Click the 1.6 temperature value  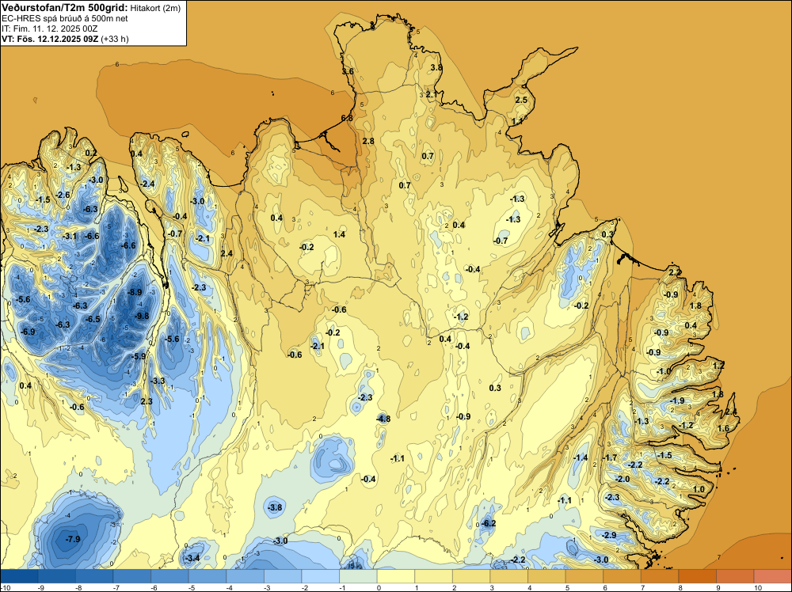click(723, 428)
